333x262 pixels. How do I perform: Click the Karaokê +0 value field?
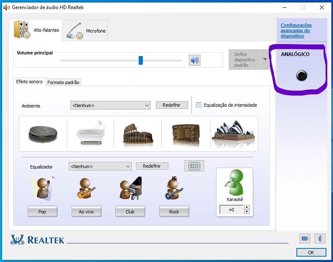231,210
